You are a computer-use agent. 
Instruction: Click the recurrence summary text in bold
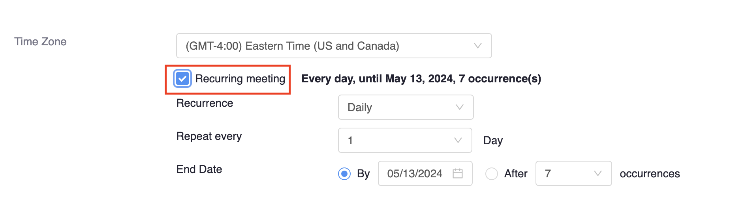click(421, 79)
